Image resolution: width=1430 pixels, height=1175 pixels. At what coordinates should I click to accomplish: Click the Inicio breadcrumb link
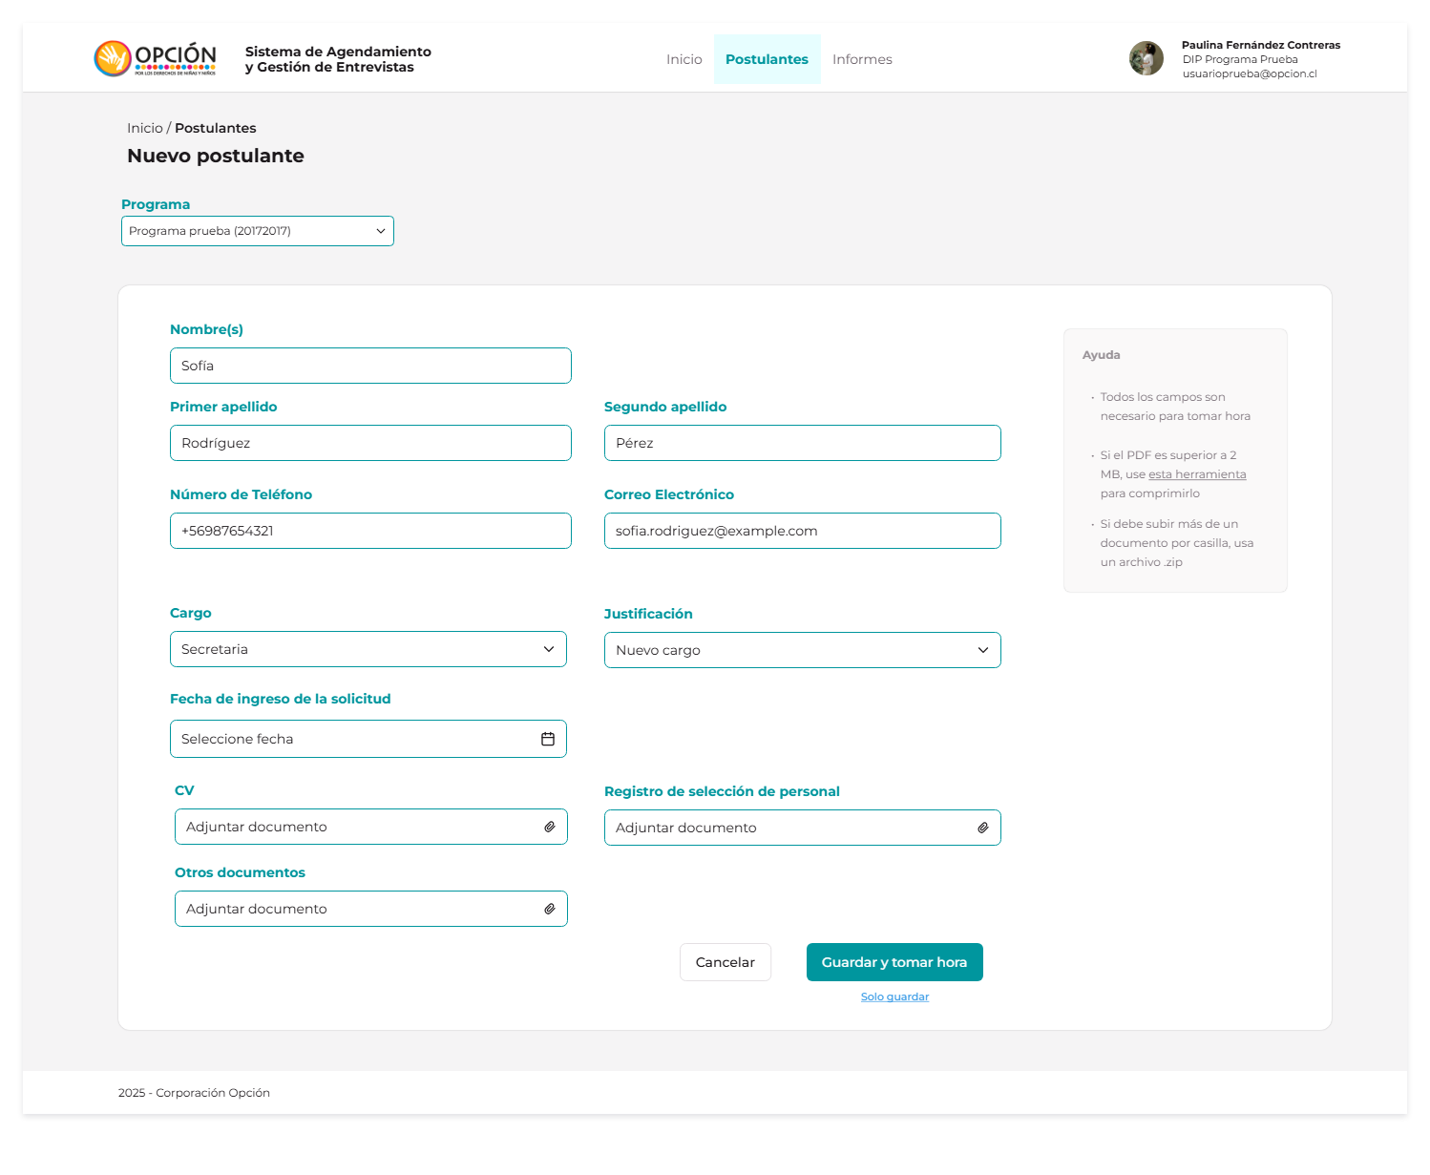coord(144,128)
